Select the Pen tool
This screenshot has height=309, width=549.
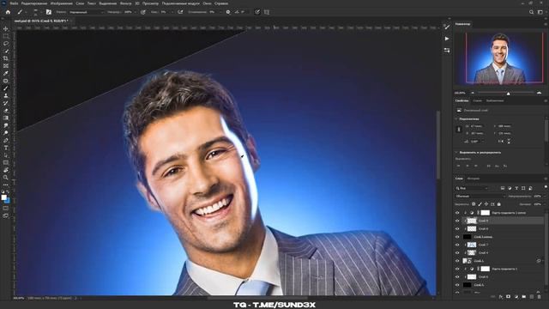(6, 141)
